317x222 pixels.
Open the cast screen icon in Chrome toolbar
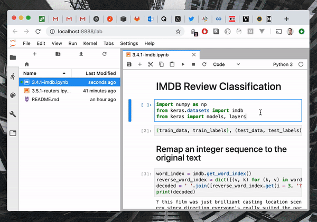(278, 32)
